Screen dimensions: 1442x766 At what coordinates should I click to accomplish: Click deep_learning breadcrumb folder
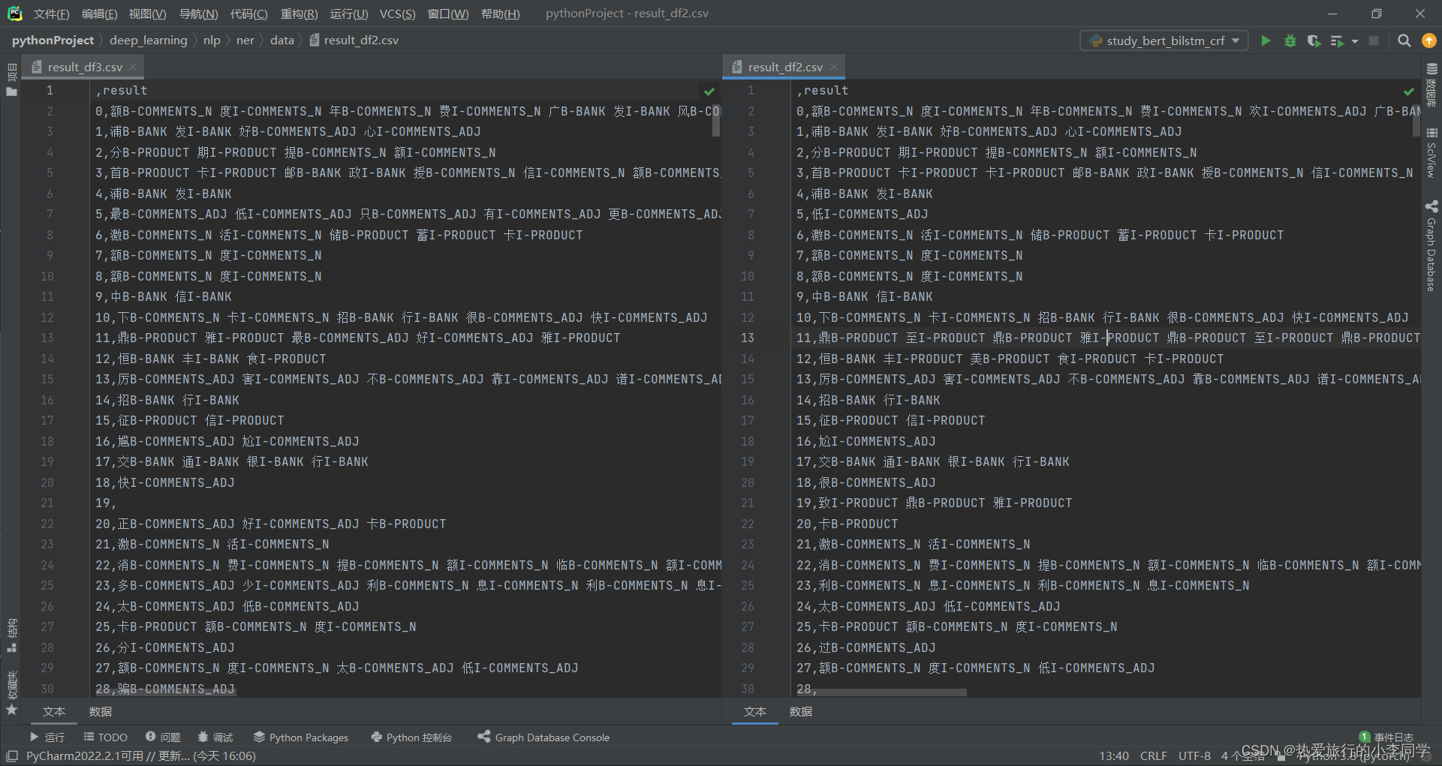coord(148,41)
